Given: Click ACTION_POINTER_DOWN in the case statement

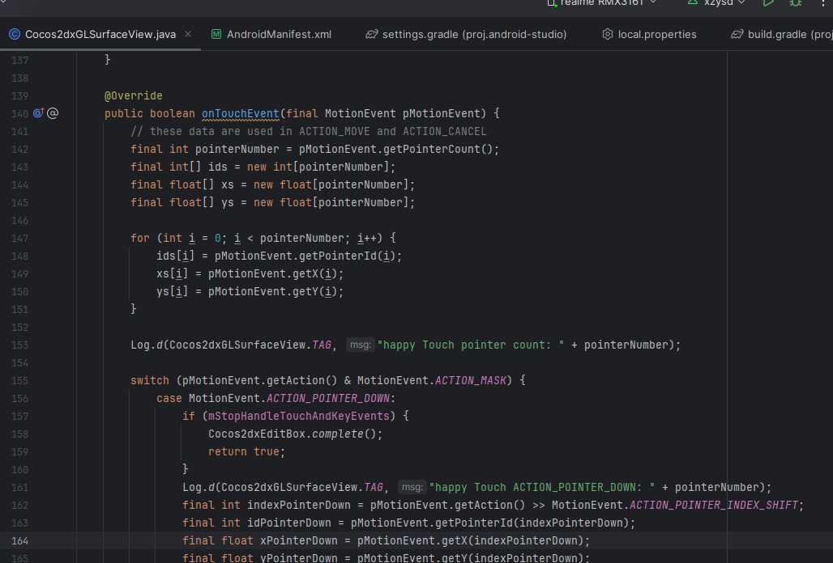Looking at the screenshot, I should pos(328,398).
